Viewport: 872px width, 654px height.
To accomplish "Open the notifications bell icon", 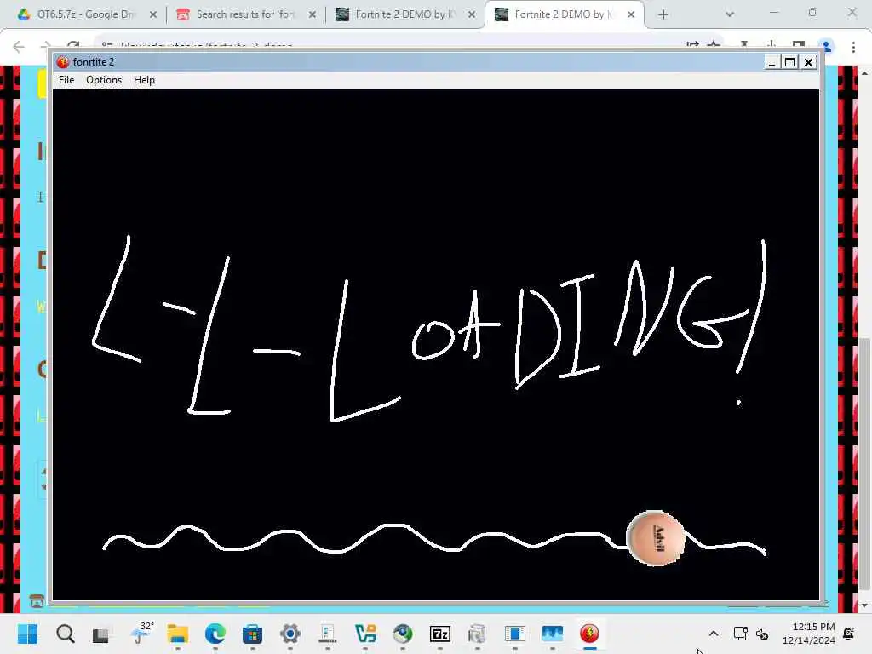I will point(849,634).
